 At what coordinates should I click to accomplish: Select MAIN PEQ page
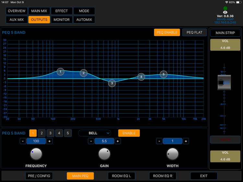coord(80,176)
